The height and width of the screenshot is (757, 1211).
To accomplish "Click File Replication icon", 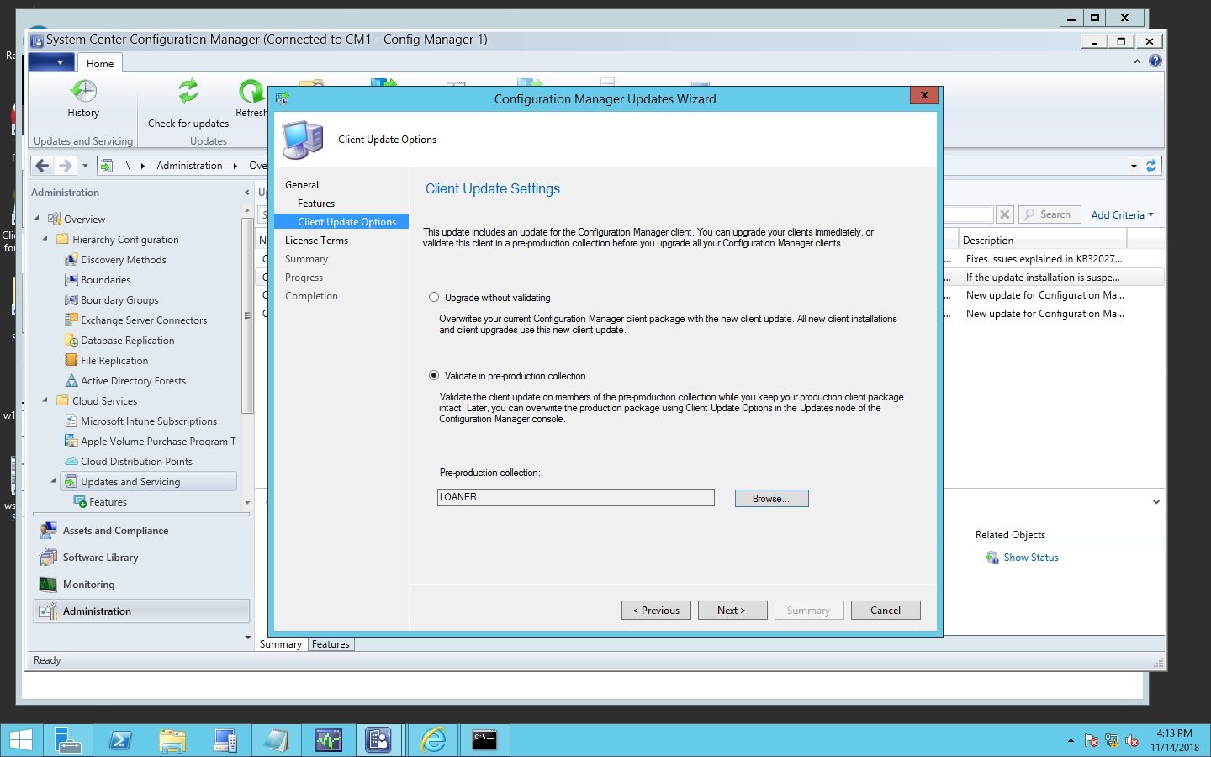I will [x=71, y=361].
